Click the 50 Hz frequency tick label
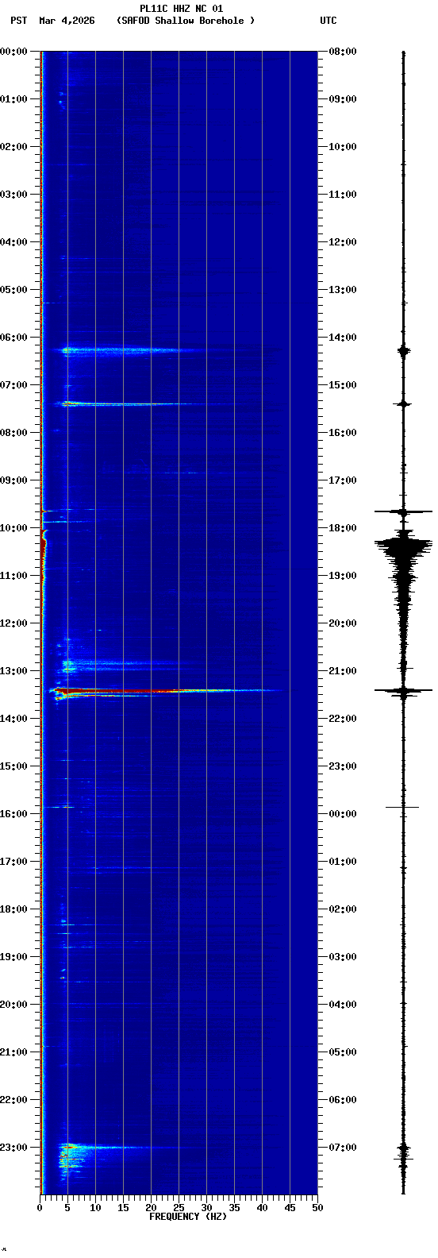The image size is (438, 1258). tap(317, 1208)
